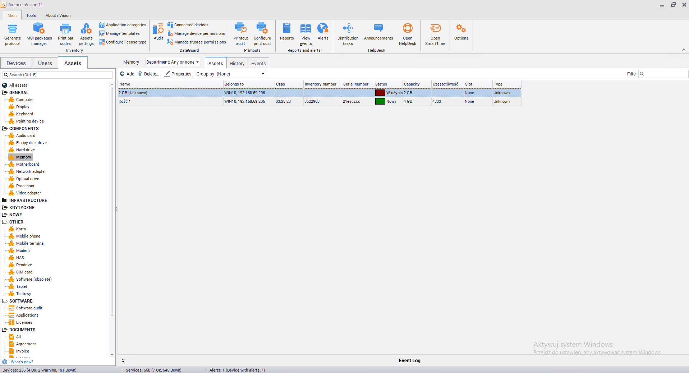Click the Open HelpDesk icon
This screenshot has height=373, width=689.
click(x=407, y=29)
